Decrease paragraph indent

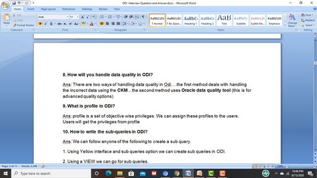click(126, 17)
